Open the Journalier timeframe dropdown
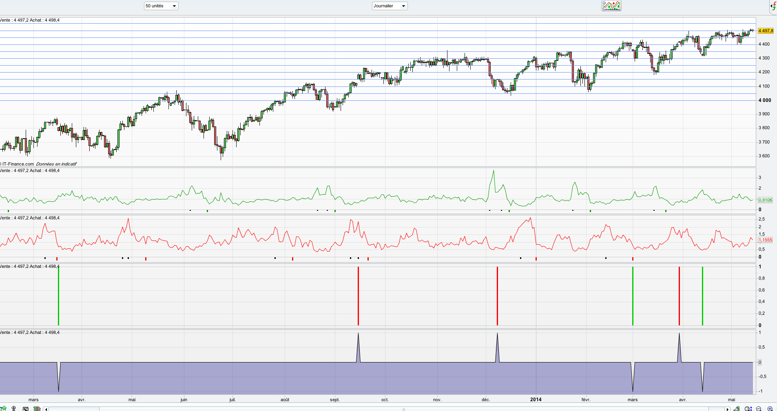This screenshot has width=777, height=411. [390, 6]
